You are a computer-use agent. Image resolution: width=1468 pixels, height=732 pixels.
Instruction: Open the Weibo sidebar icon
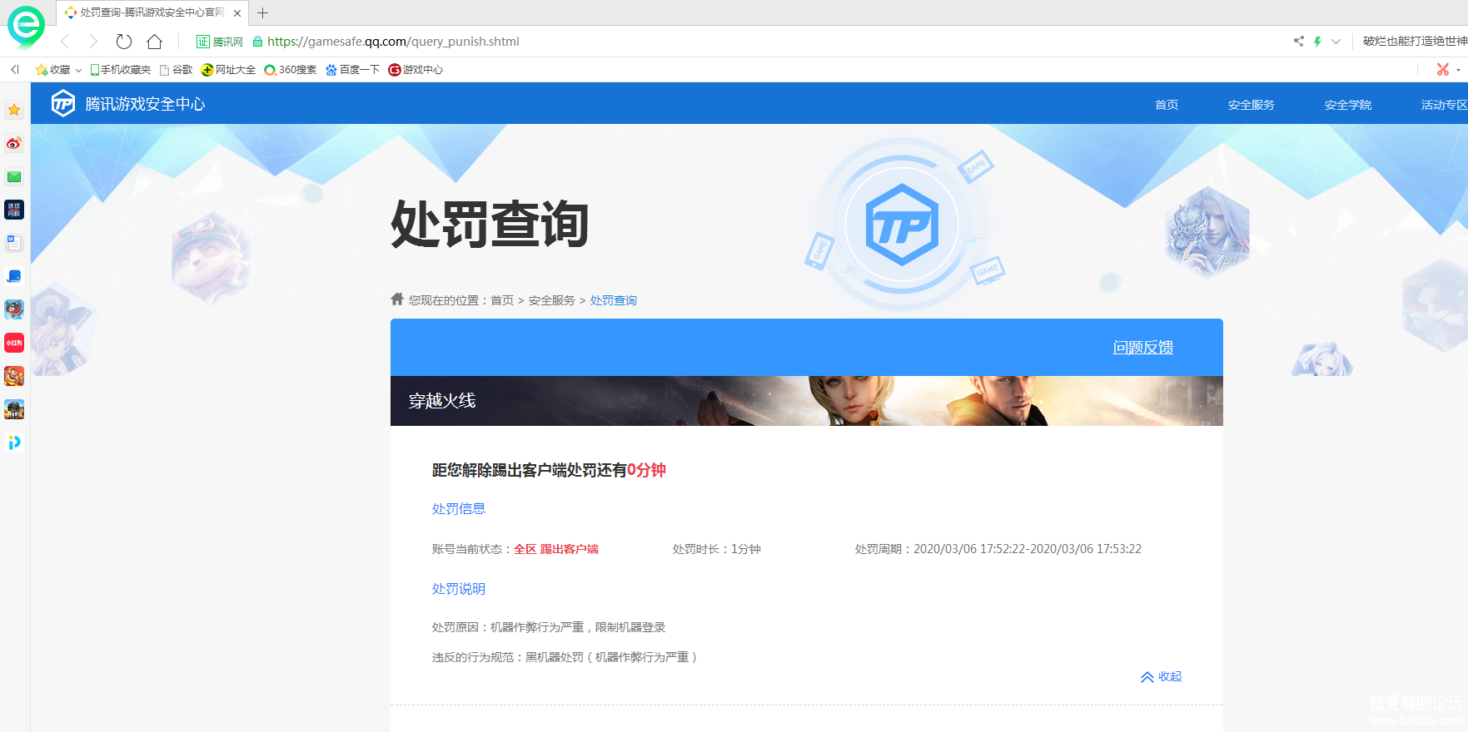point(14,143)
